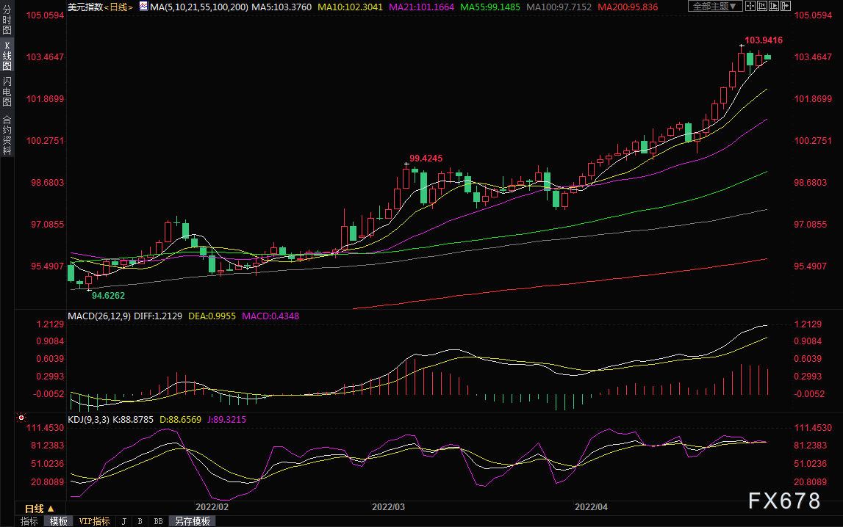Open the 合约资料 side tab
This screenshot has width=843, height=527.
[x=7, y=135]
